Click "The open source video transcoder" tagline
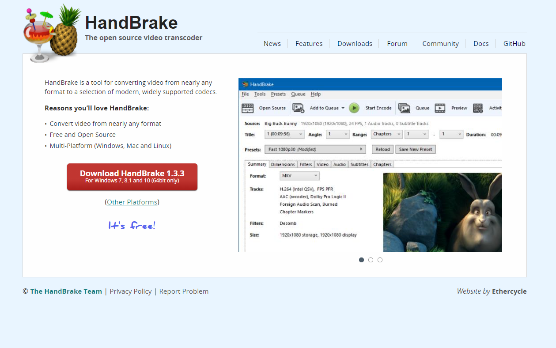556x348 pixels. [x=144, y=38]
